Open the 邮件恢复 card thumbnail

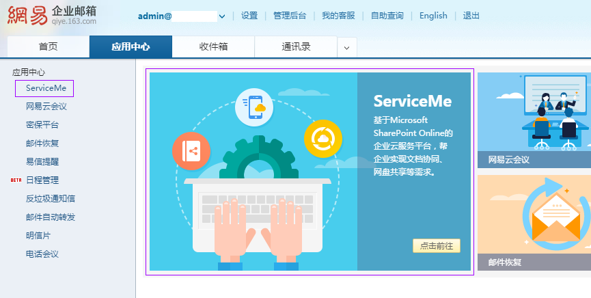[x=534, y=214]
